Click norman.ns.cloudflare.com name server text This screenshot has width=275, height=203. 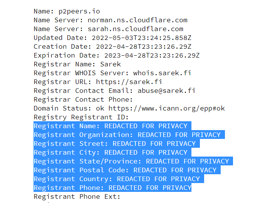pos(137,20)
